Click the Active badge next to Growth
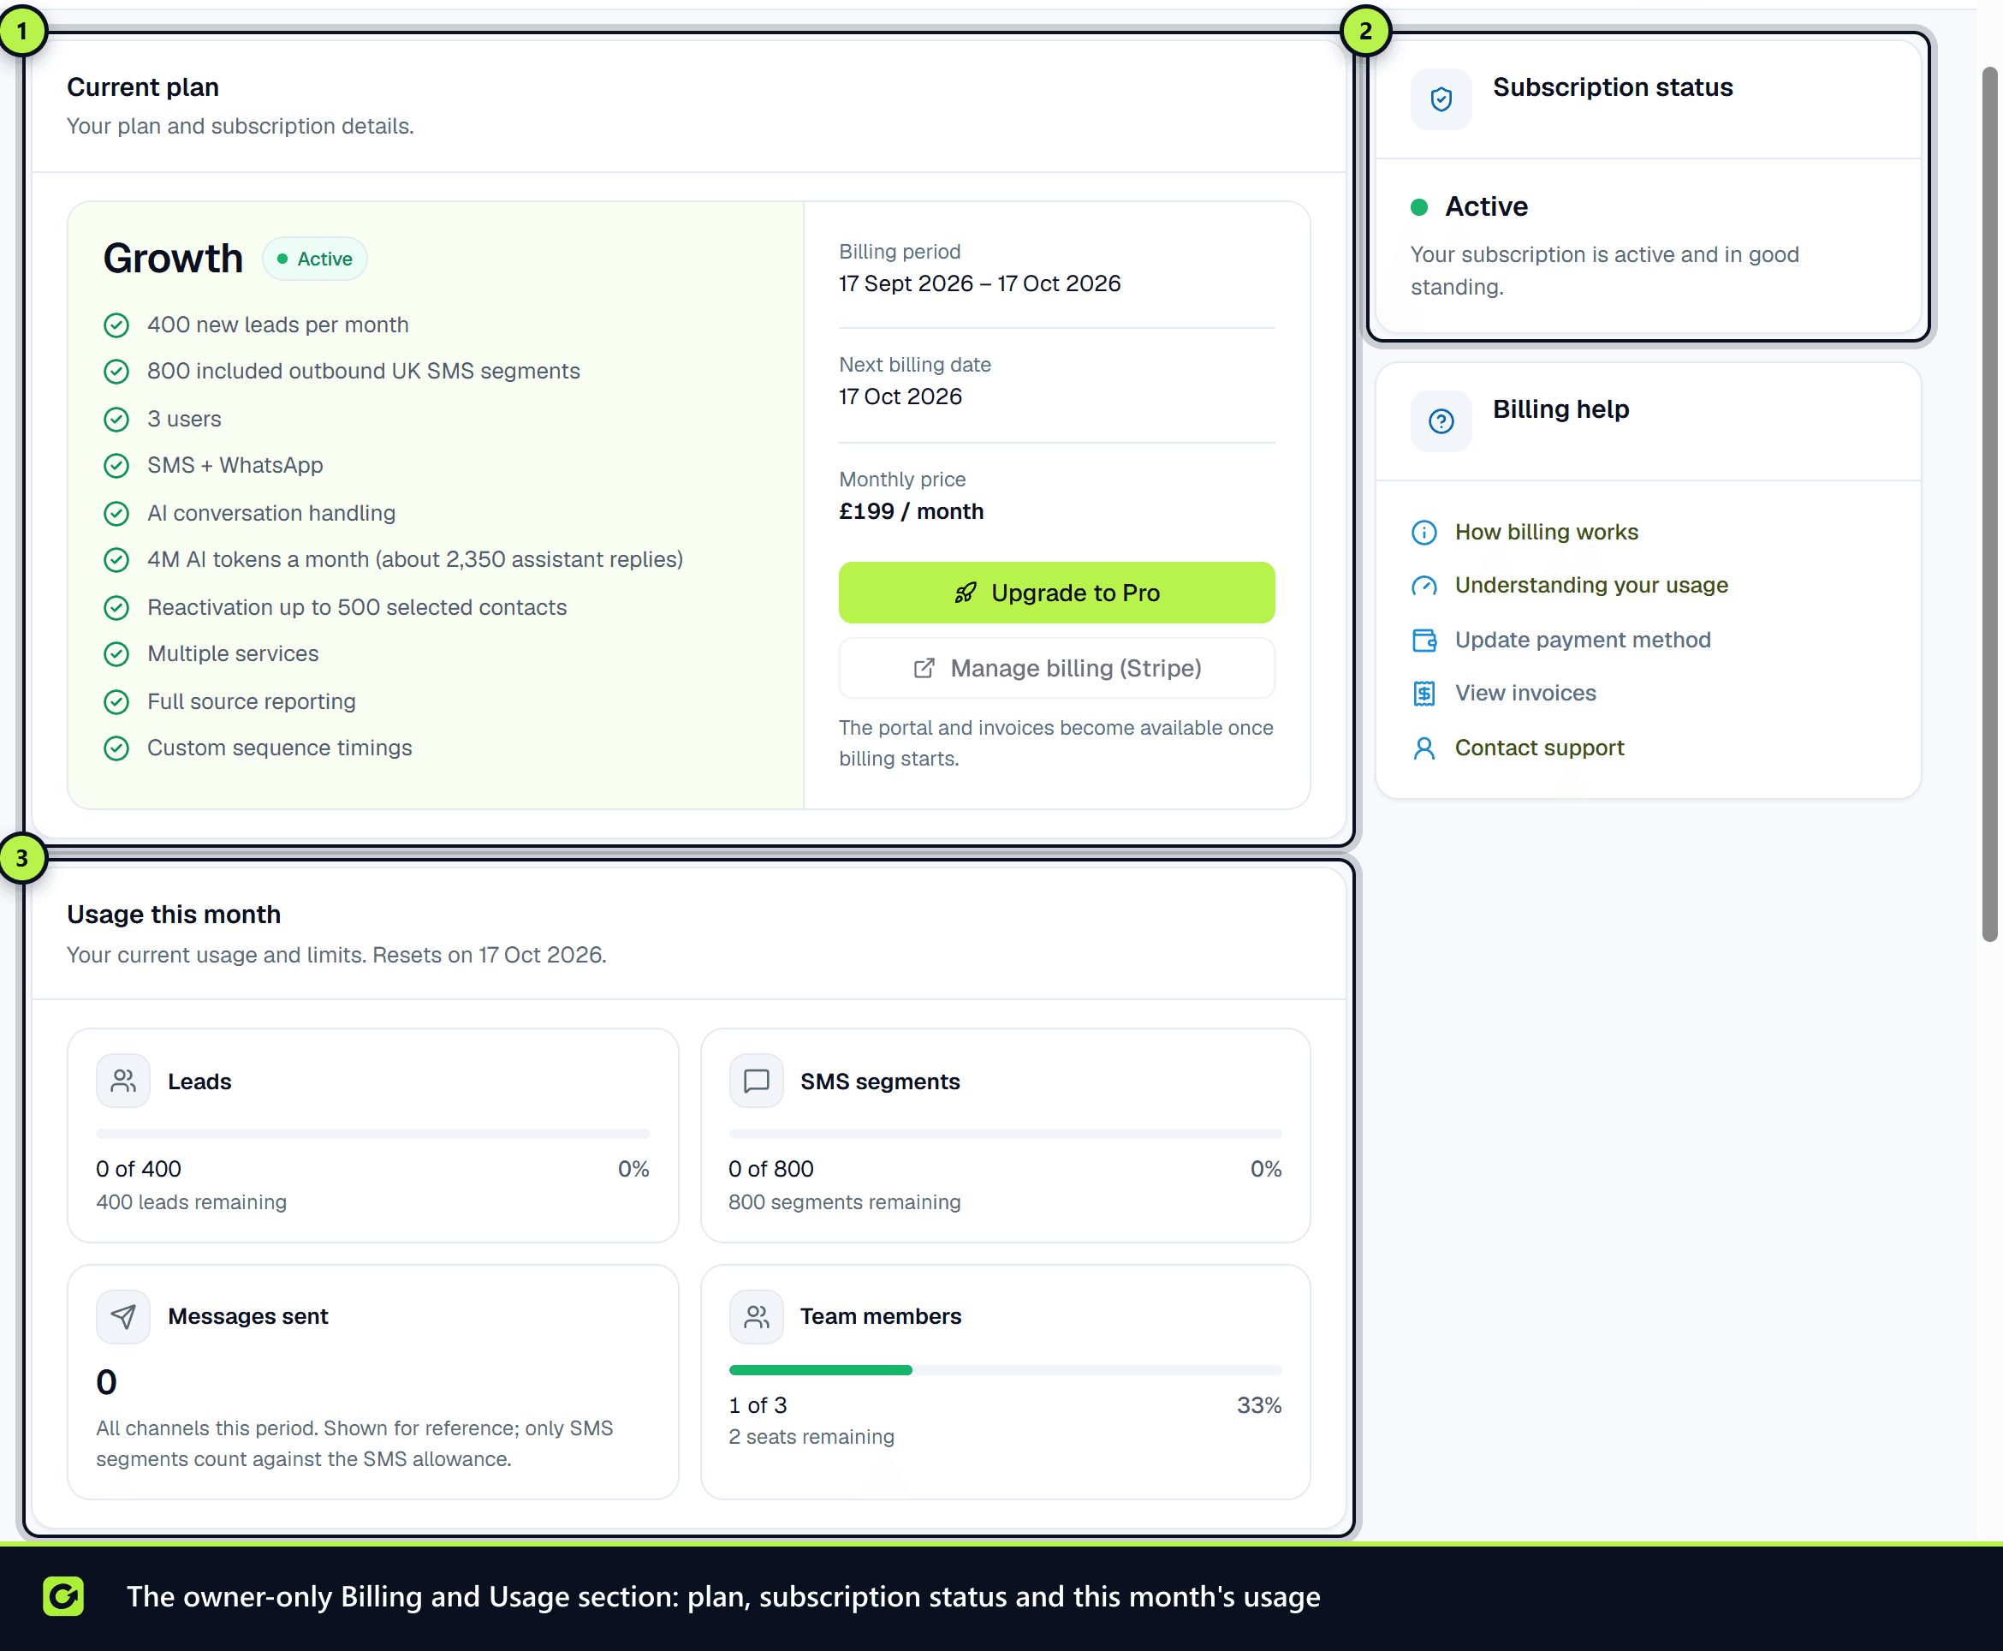 315,259
